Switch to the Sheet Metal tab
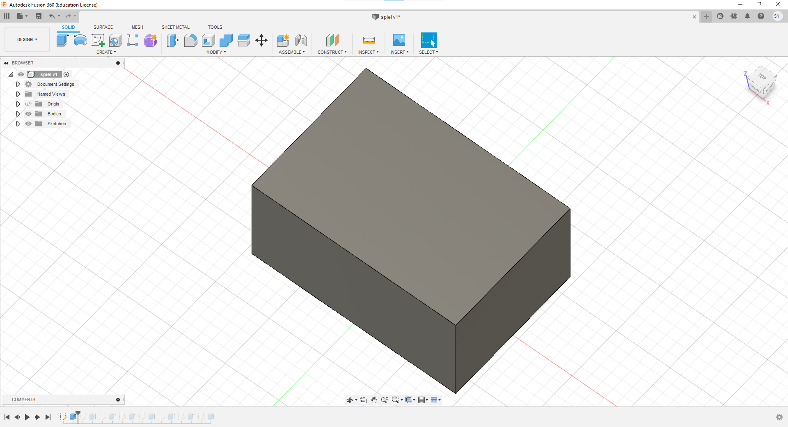Viewport: 788px width, 427px height. point(175,27)
